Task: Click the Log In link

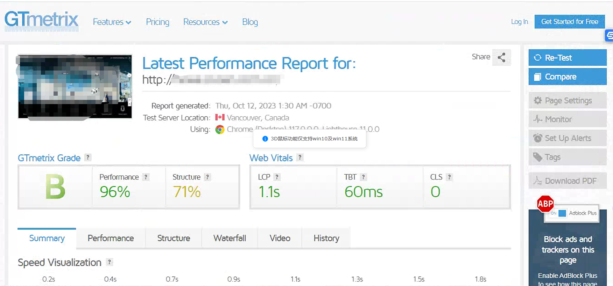Action: click(519, 22)
